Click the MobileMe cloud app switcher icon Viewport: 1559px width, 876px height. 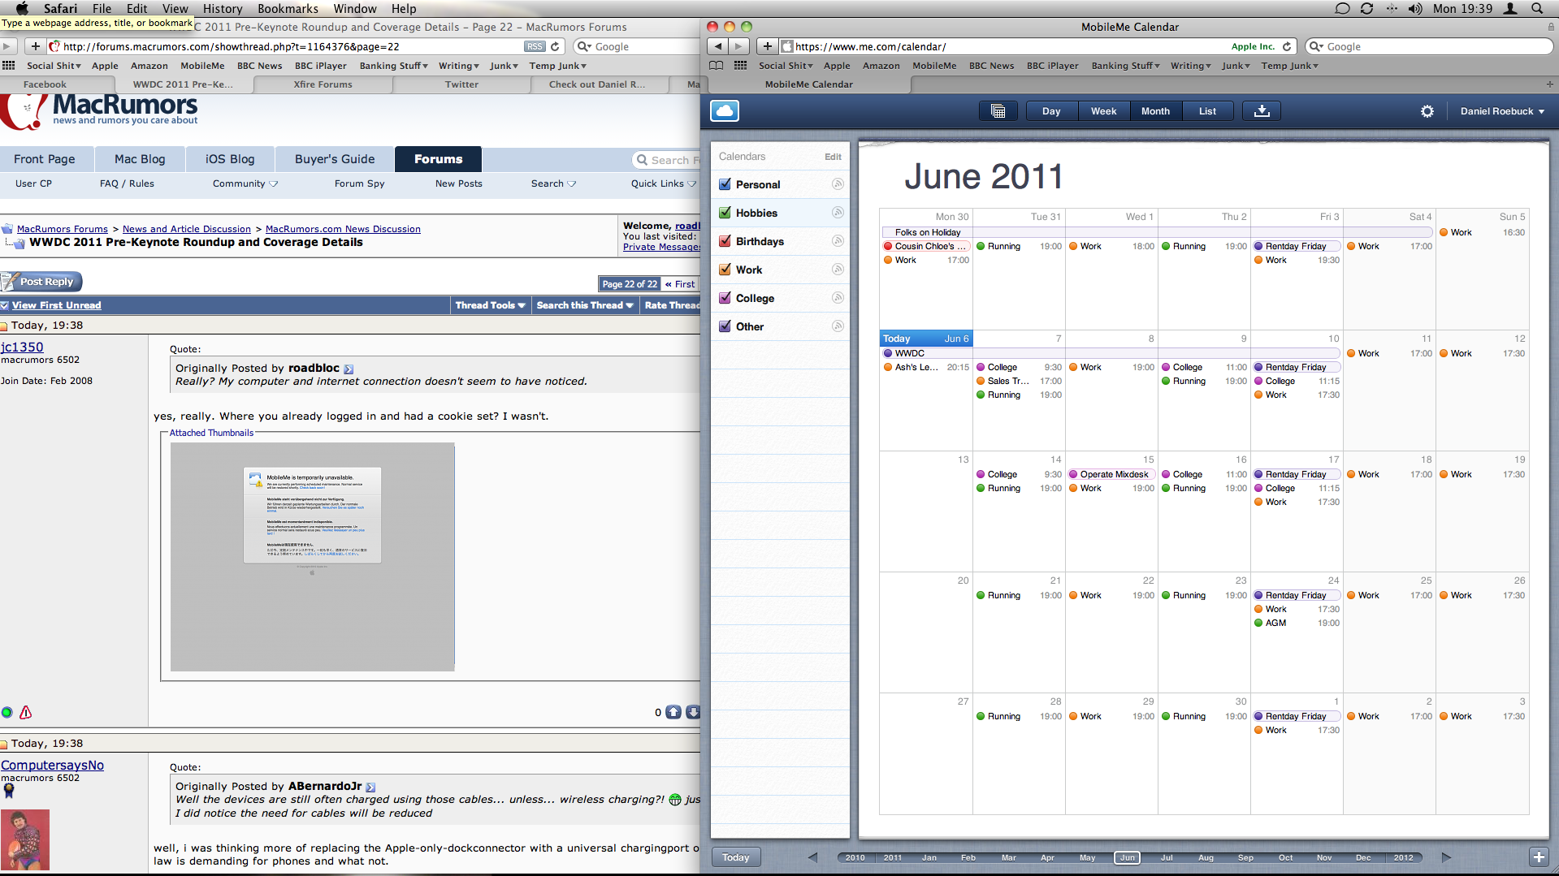724,111
